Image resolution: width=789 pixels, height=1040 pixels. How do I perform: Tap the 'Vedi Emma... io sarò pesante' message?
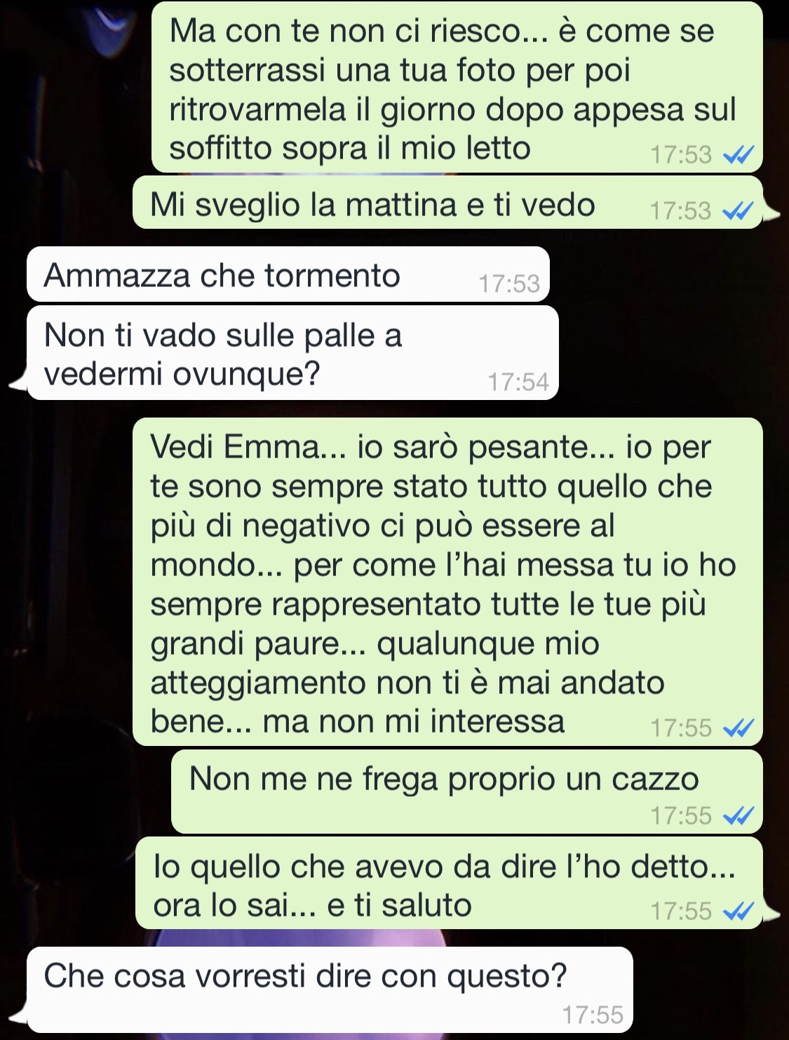447,582
